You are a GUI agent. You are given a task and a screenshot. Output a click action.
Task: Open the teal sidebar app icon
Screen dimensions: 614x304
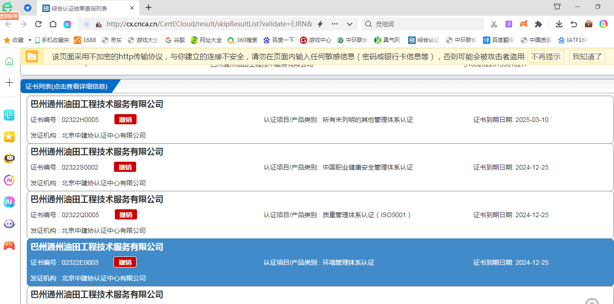pos(9,115)
